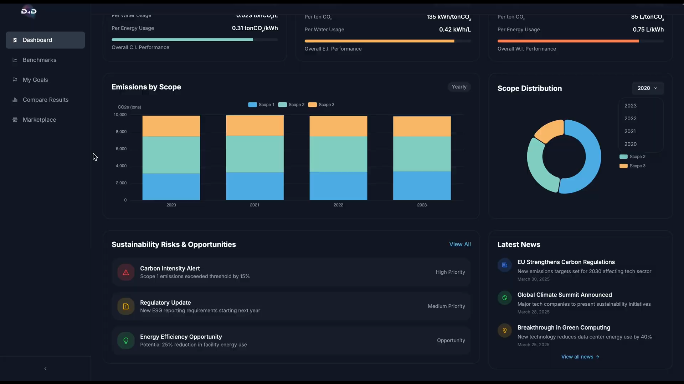The image size is (684, 384).
Task: Click the Compare Results bar icon
Action: coord(15,100)
